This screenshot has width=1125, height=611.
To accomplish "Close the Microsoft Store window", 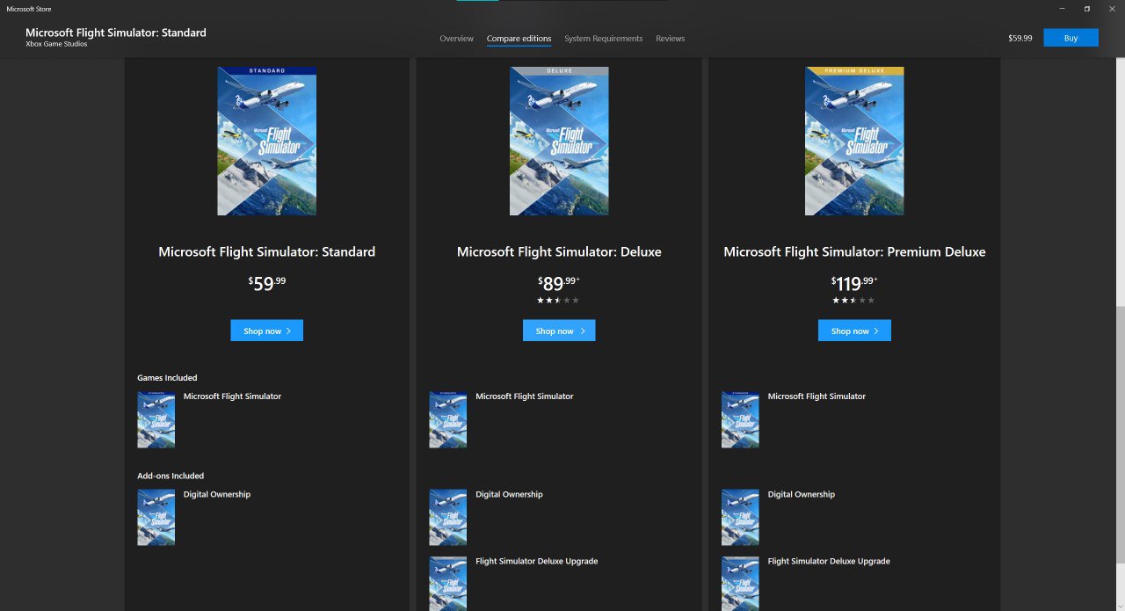I will 1111,9.
